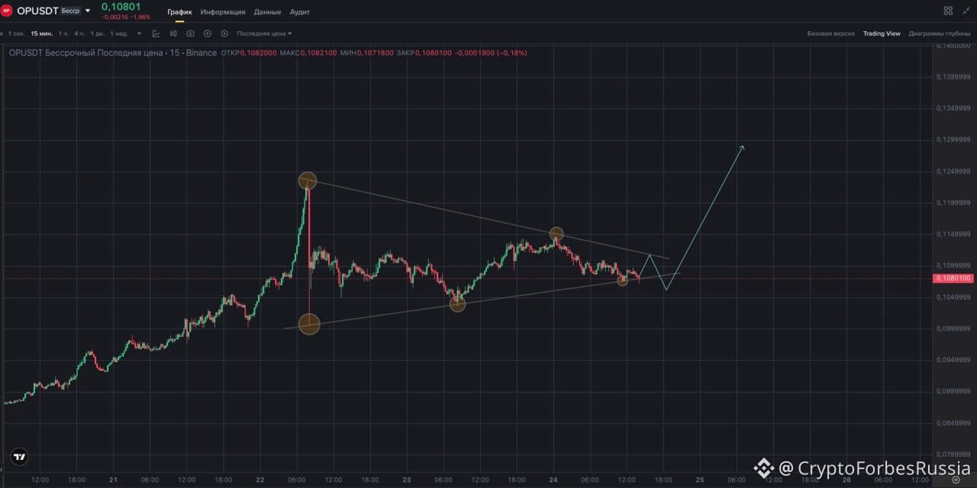
Task: Select the 1 ч. timeframe
Action: click(x=63, y=34)
